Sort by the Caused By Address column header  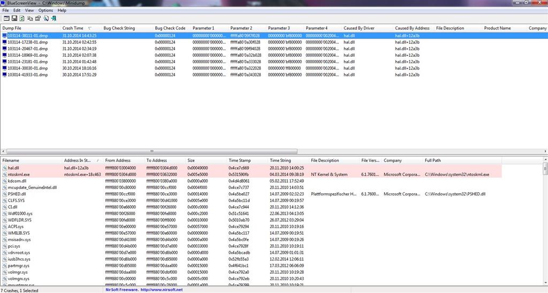[413, 28]
